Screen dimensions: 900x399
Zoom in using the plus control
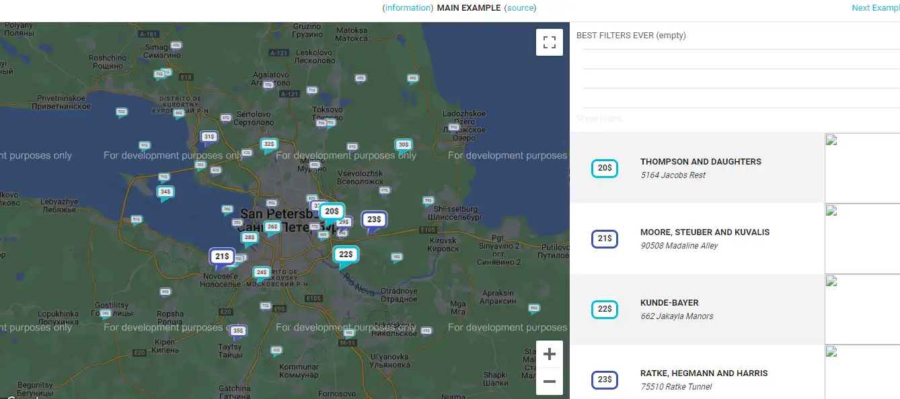pyautogui.click(x=550, y=353)
